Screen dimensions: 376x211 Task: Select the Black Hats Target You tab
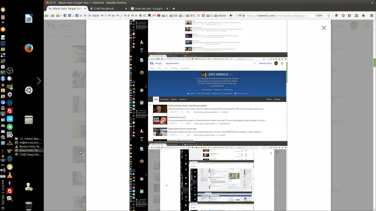point(67,8)
